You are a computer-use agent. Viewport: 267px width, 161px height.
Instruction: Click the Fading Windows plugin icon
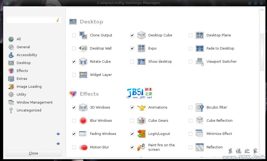83,134
